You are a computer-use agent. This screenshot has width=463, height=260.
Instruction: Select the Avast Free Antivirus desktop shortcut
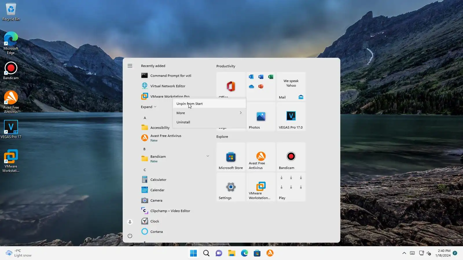tap(11, 102)
